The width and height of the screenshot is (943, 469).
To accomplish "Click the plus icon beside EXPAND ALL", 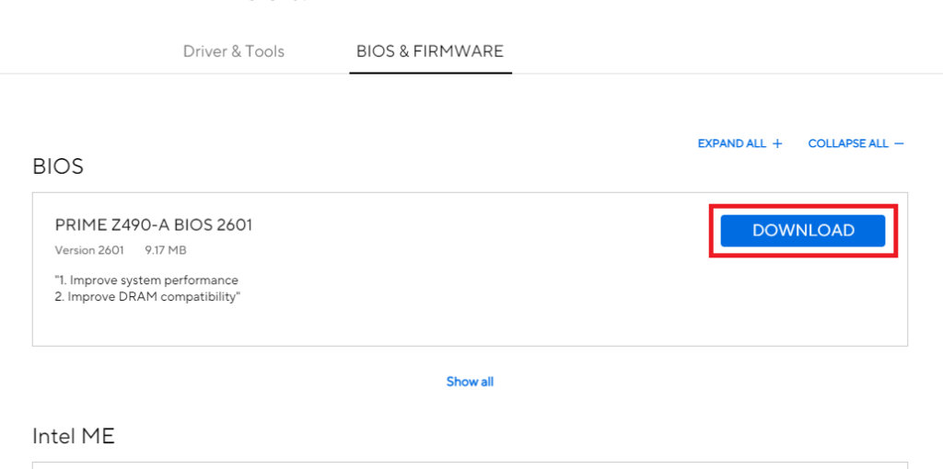I will coord(777,143).
